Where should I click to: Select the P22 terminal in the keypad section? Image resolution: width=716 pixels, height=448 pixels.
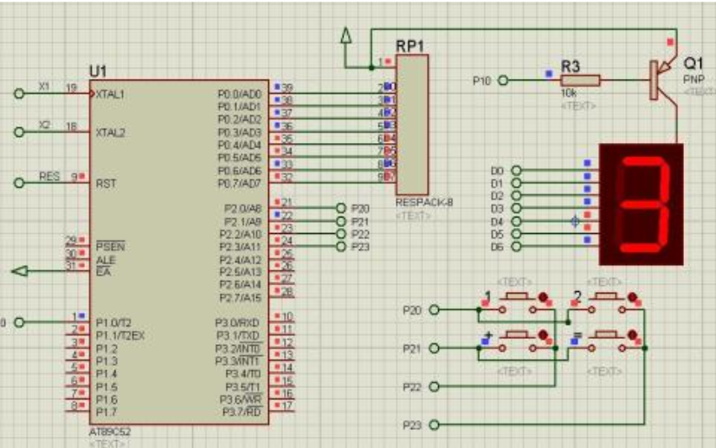click(435, 386)
